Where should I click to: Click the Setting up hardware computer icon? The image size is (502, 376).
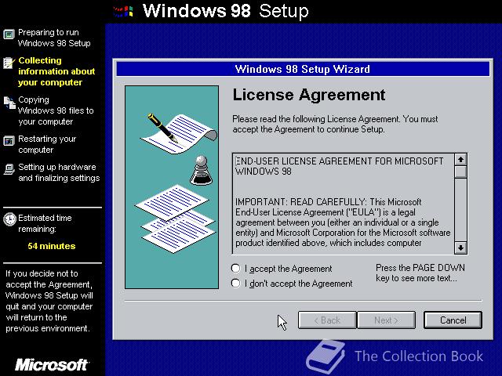pyautogui.click(x=9, y=169)
